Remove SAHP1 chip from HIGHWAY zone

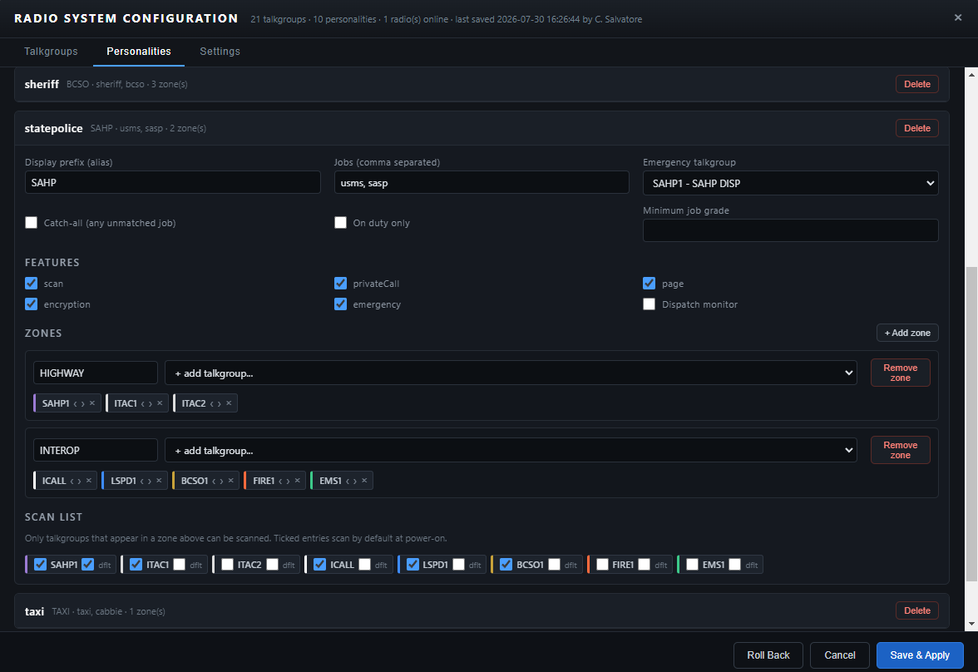tap(92, 403)
